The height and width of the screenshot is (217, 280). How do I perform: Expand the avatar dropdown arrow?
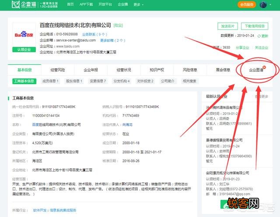click(270, 5)
